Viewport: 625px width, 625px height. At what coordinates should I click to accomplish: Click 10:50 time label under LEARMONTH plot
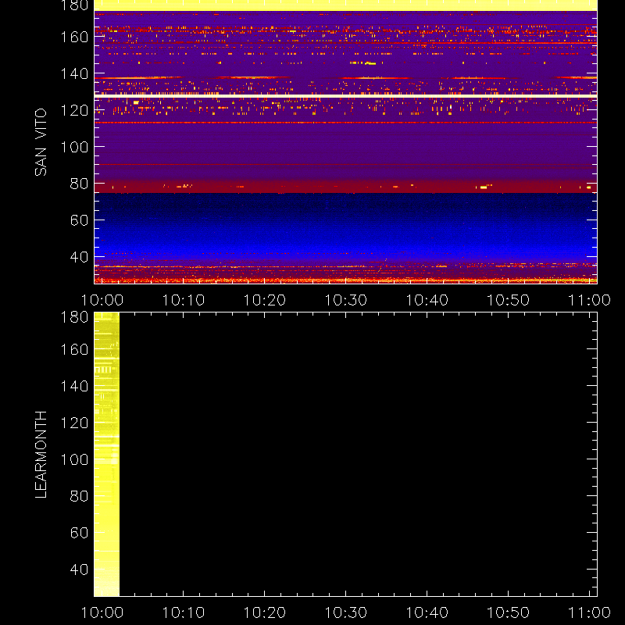pyautogui.click(x=509, y=612)
